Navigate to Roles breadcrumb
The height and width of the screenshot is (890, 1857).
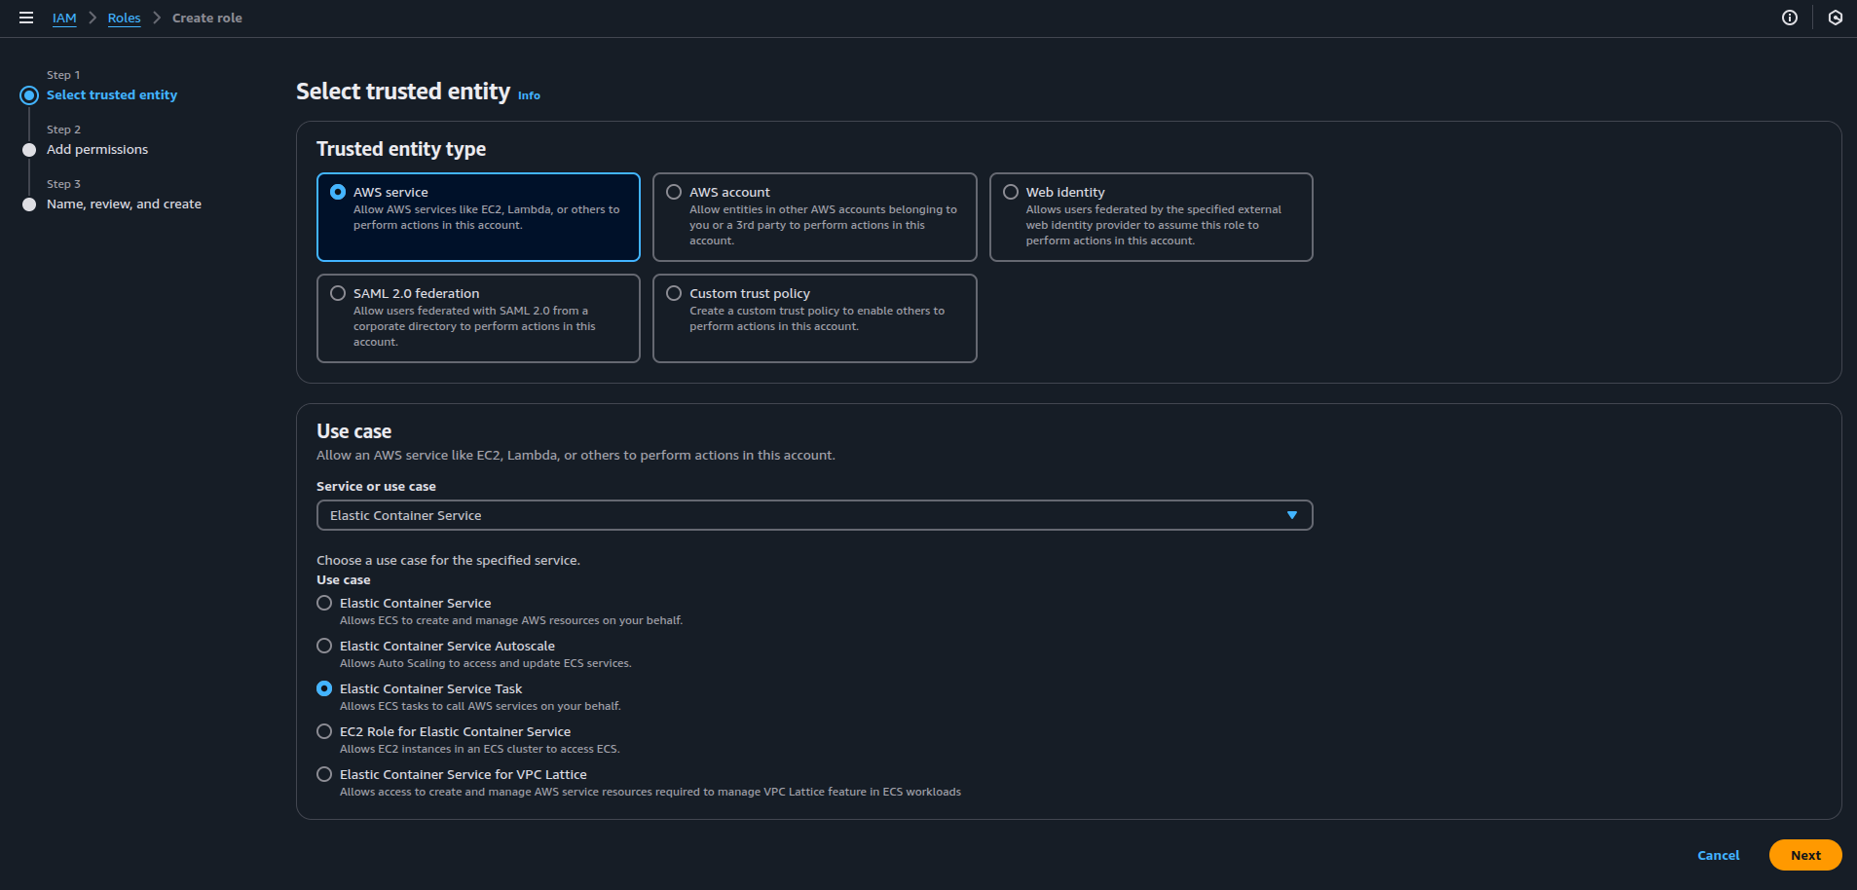click(x=124, y=18)
